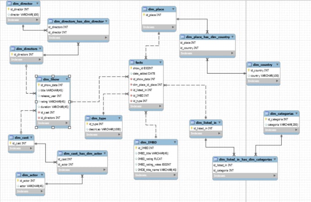Click the key icon next to id_categoria in dim_categorias
Screen dimensions: 311x202
[266, 119]
